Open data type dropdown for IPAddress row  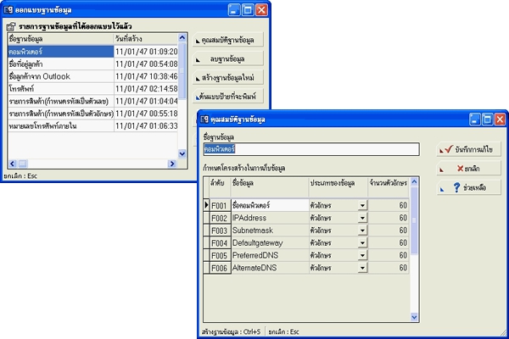[x=362, y=218]
